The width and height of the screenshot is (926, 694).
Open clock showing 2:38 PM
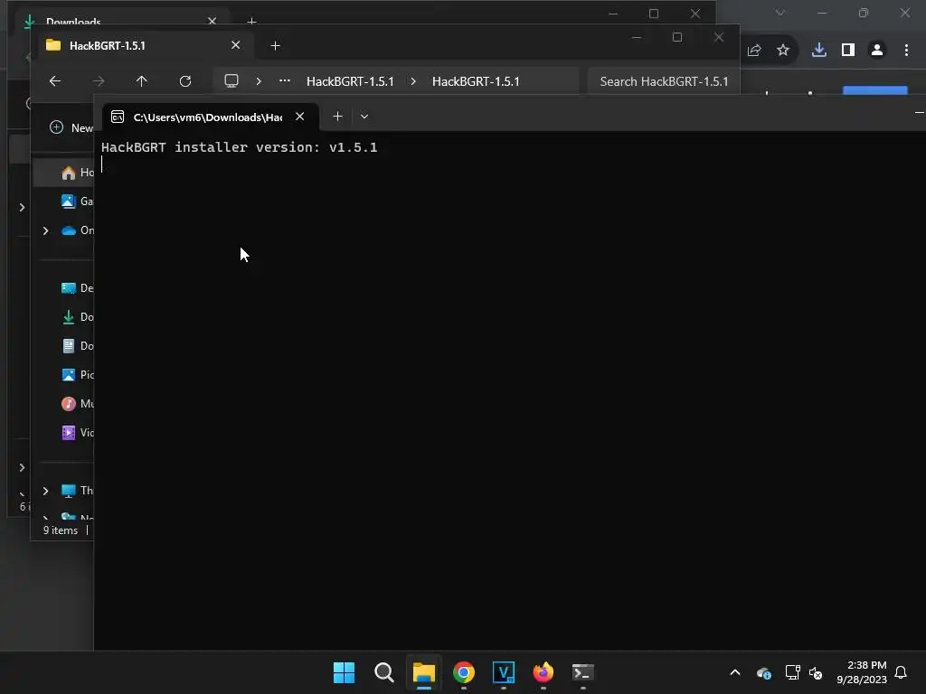[x=862, y=672]
